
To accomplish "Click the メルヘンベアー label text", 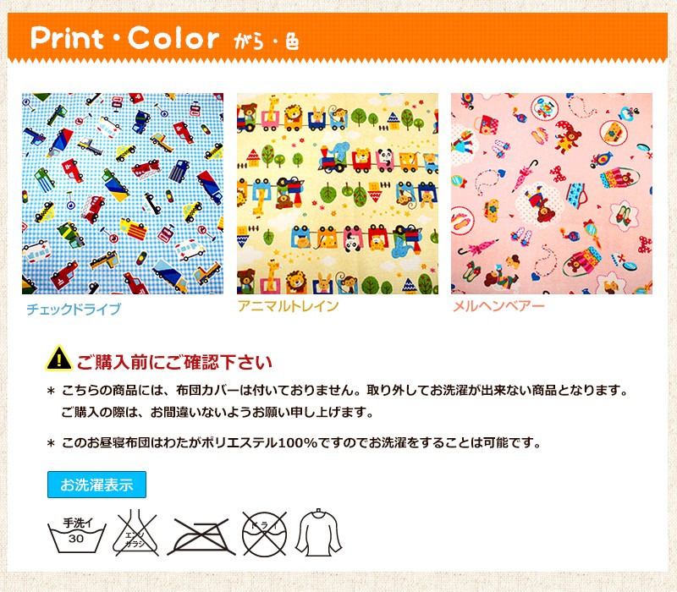I will pos(498,306).
